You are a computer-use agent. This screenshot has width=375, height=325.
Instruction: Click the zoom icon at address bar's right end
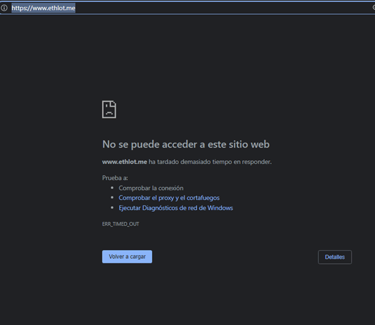click(x=374, y=8)
